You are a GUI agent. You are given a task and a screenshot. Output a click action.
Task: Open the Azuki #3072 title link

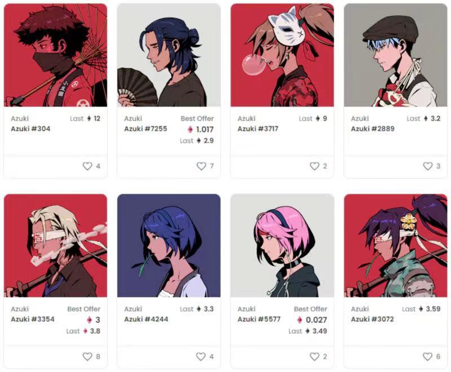372,320
